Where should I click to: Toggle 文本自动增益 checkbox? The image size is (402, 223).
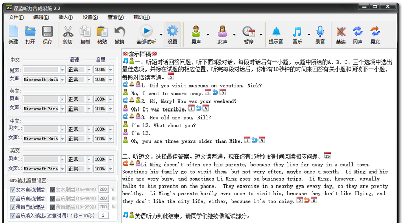point(12,190)
